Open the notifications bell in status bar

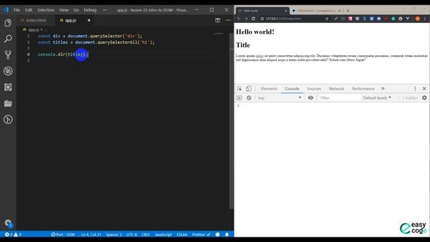(x=227, y=235)
